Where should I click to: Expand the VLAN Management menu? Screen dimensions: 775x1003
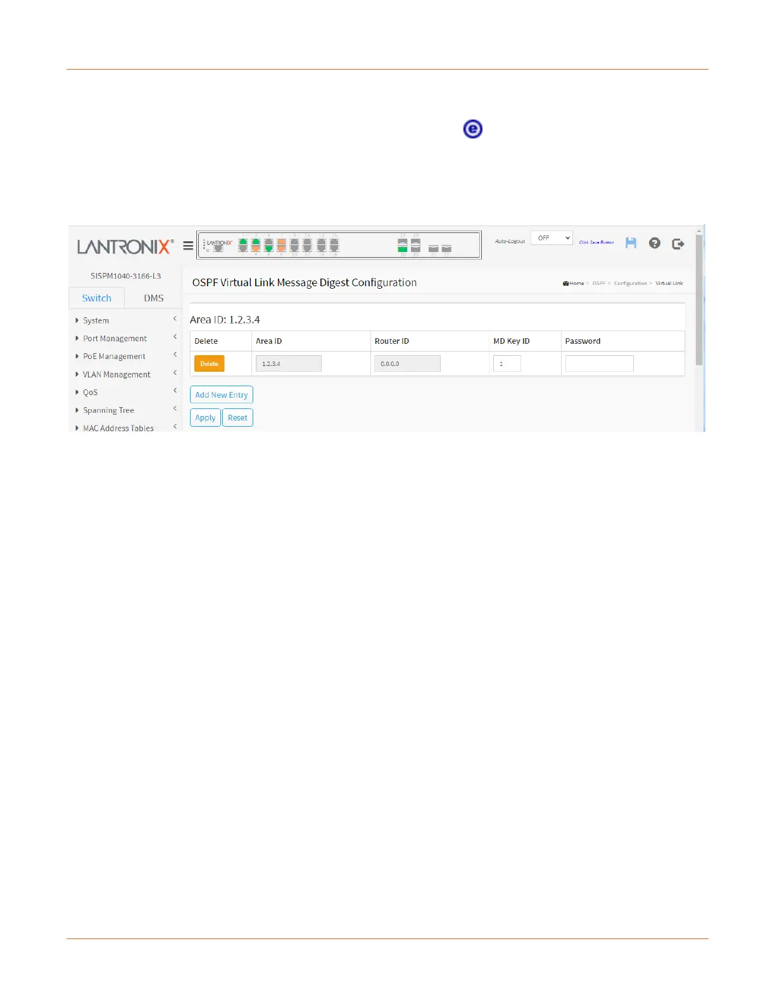click(x=125, y=375)
